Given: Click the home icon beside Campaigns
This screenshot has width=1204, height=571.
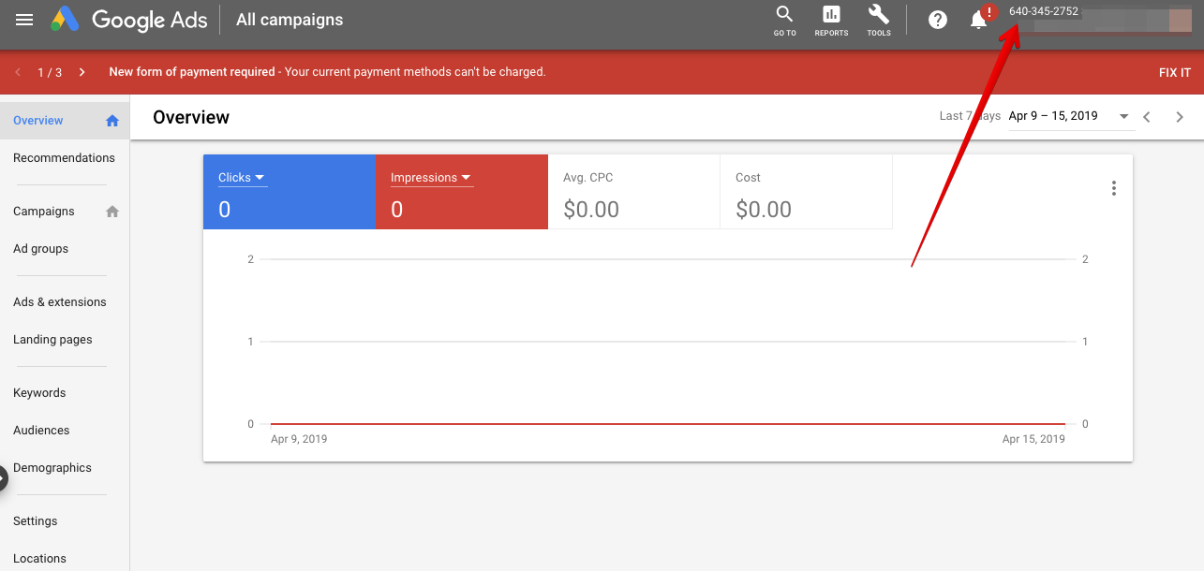Looking at the screenshot, I should click(112, 212).
